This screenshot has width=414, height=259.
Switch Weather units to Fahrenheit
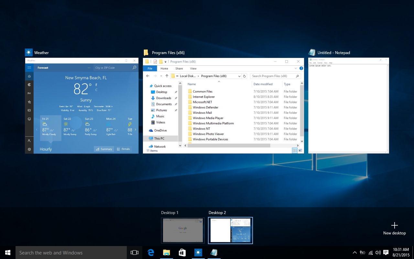(96, 85)
